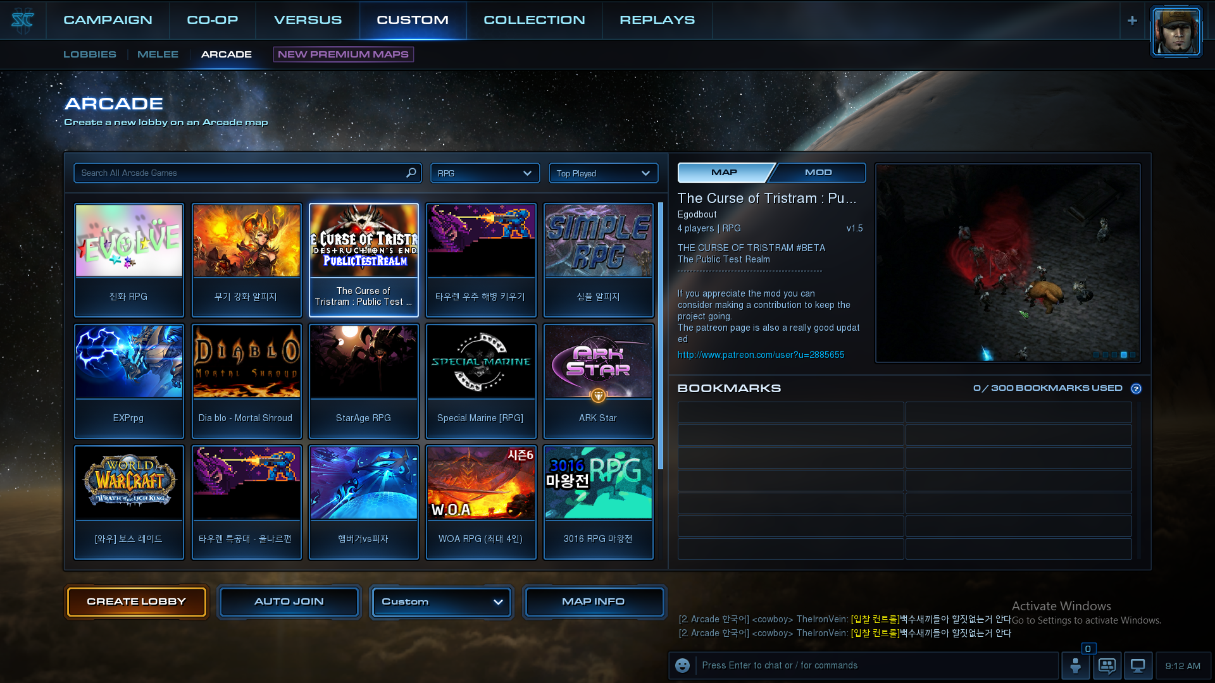The height and width of the screenshot is (683, 1215).
Task: Click the 9:12 AM clock
Action: 1183,666
